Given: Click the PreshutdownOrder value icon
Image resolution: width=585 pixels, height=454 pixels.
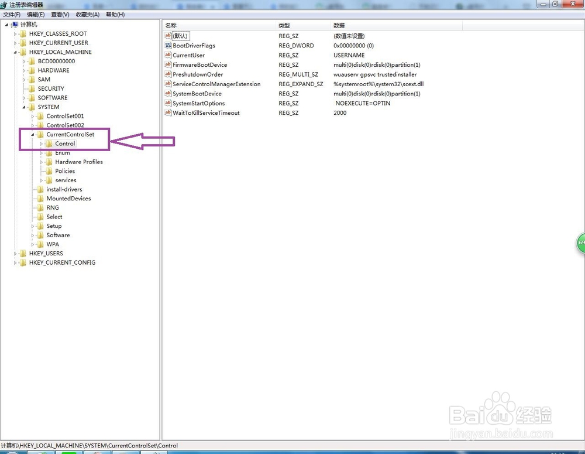Looking at the screenshot, I should tap(168, 74).
